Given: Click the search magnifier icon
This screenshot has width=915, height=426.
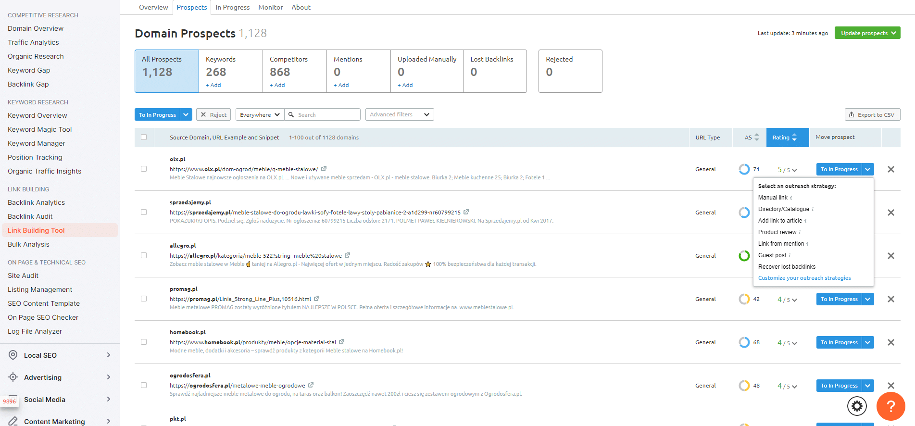Looking at the screenshot, I should (291, 114).
